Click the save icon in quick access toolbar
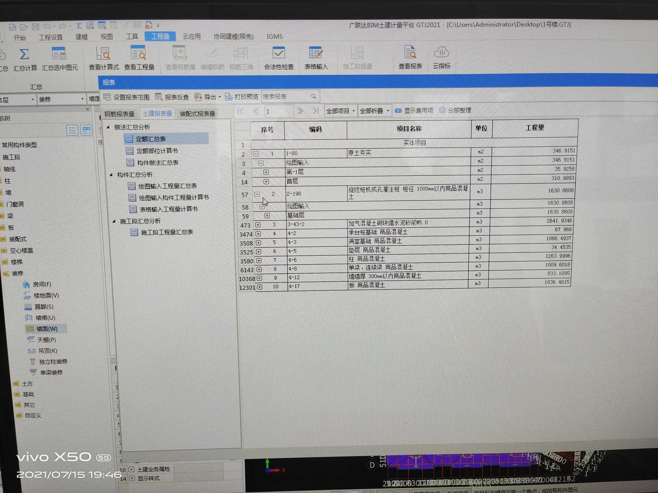The height and width of the screenshot is (493, 658). pyautogui.click(x=35, y=27)
